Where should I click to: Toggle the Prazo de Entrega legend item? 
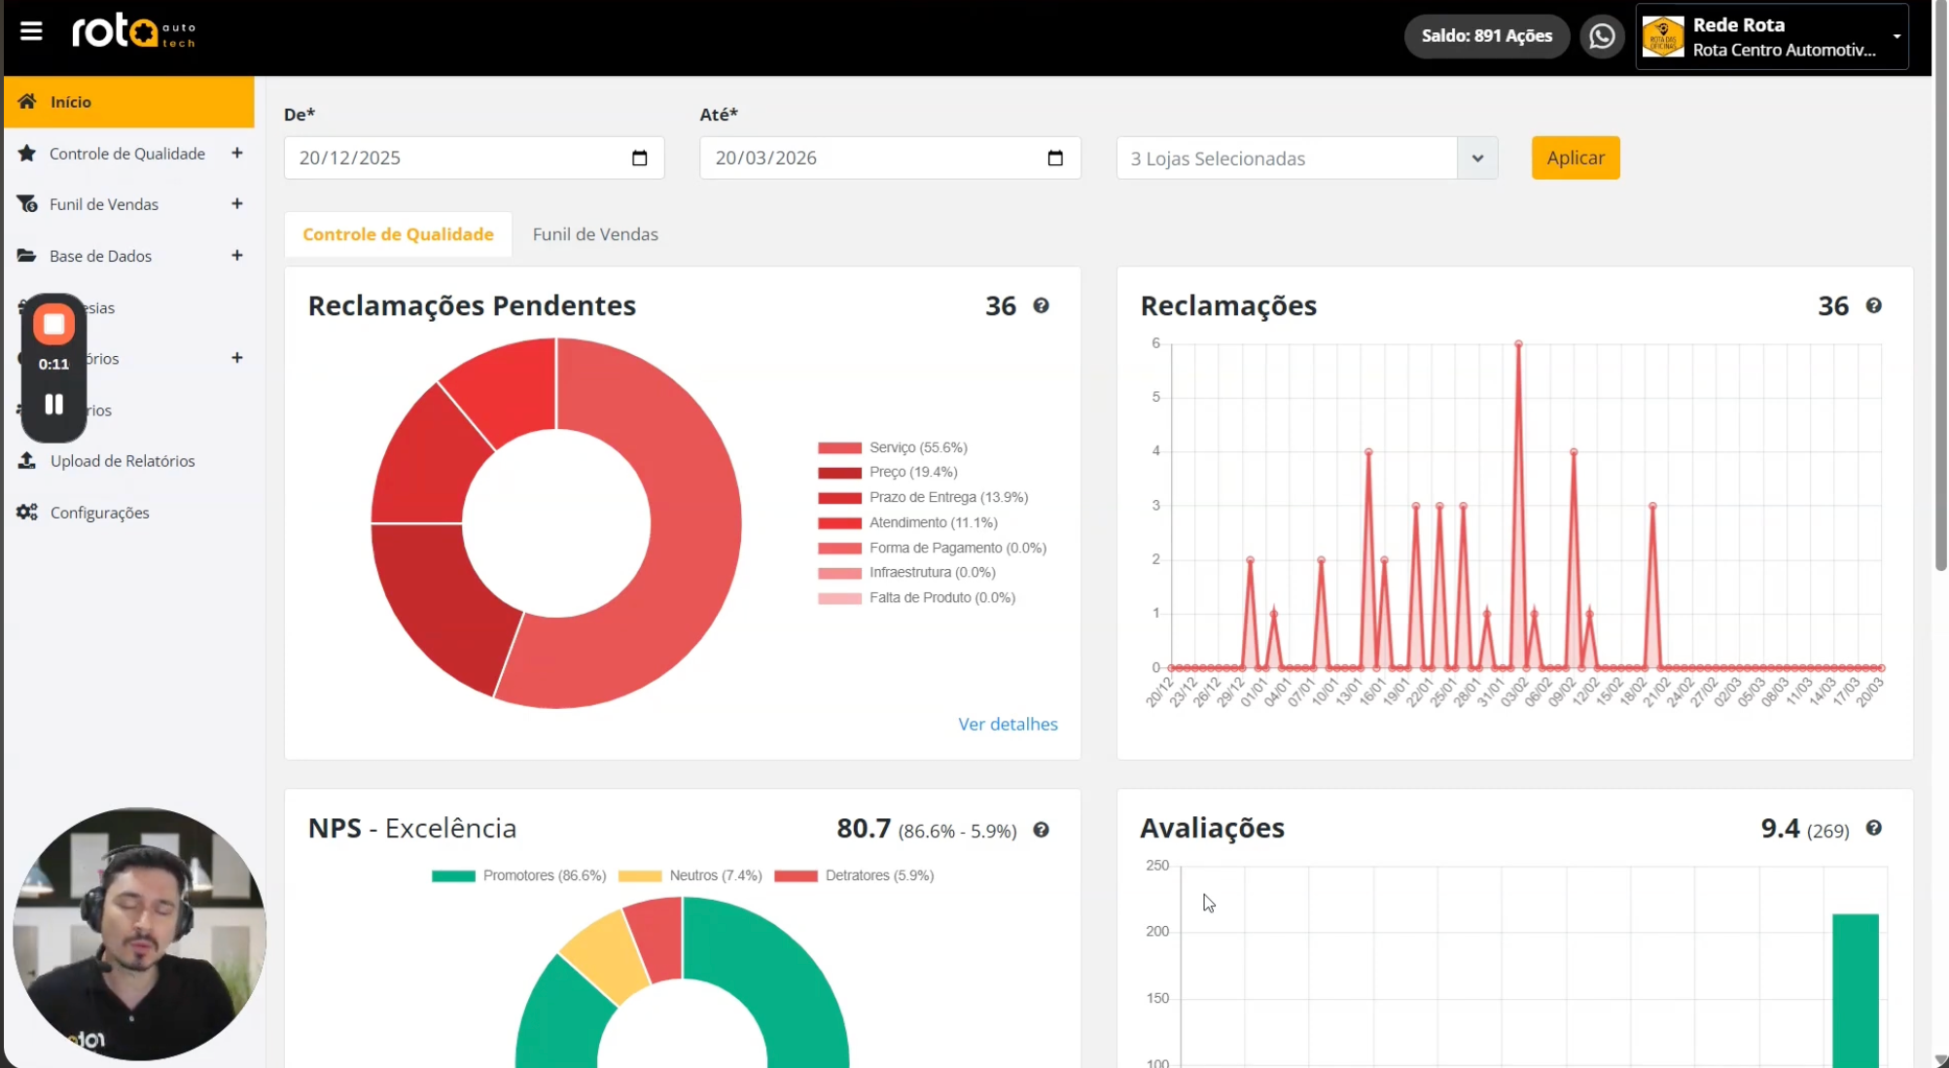point(923,497)
